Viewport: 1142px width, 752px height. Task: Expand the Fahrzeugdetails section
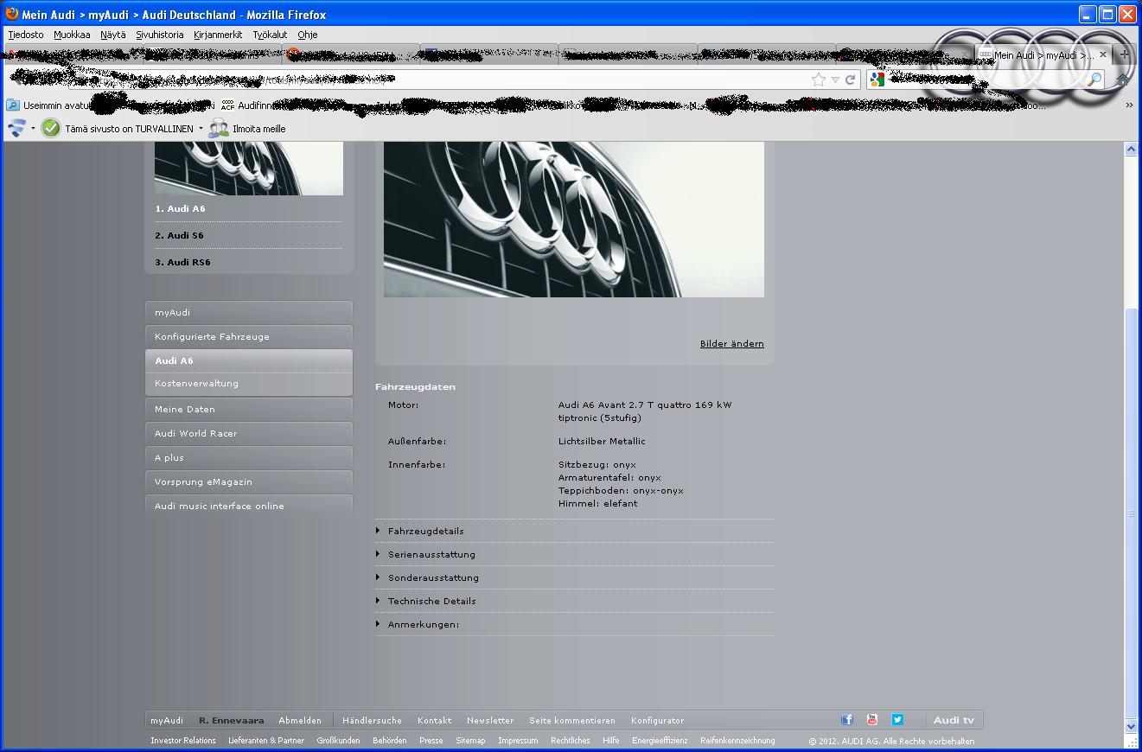[425, 531]
